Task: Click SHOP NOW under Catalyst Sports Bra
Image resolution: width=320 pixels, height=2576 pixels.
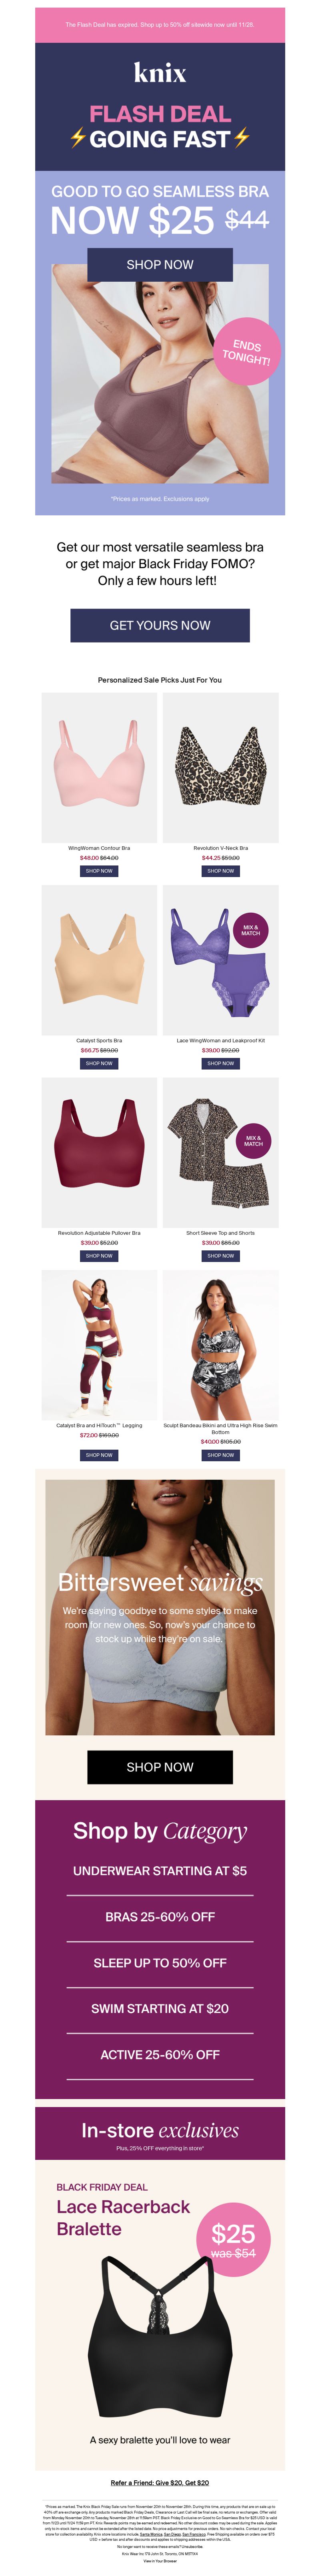Action: 99,1063
